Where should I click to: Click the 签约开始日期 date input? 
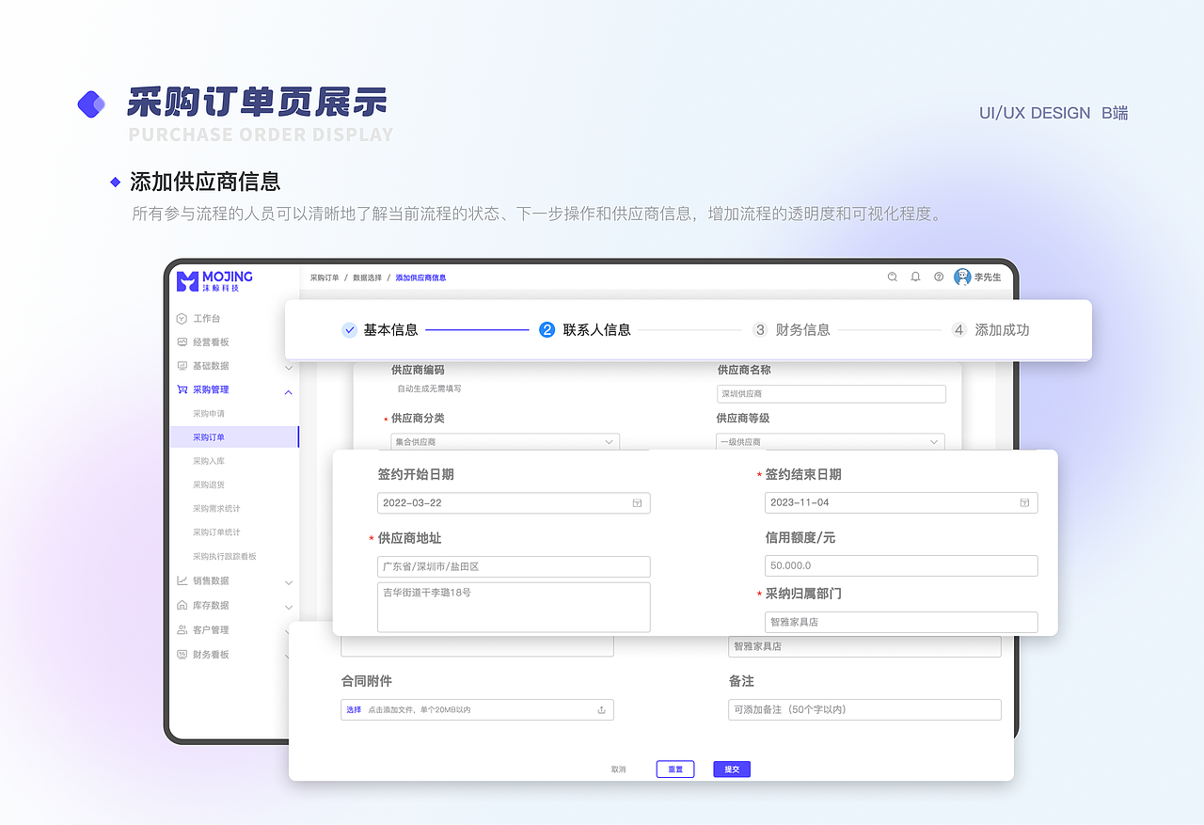(514, 503)
